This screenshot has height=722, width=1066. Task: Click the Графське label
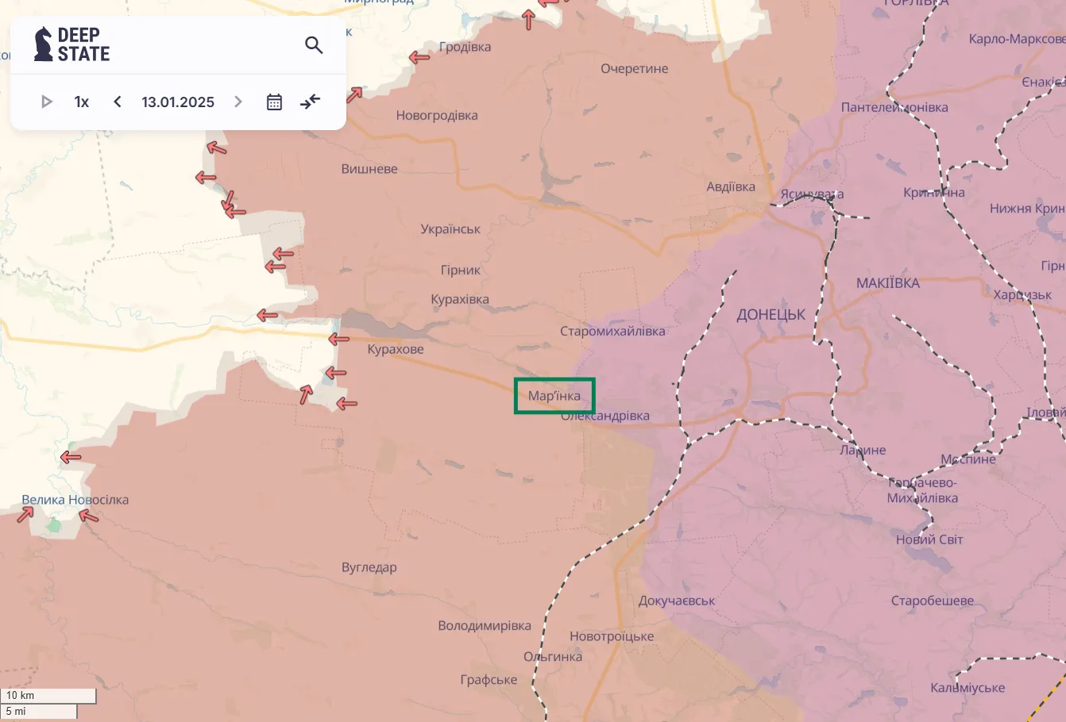tap(489, 680)
